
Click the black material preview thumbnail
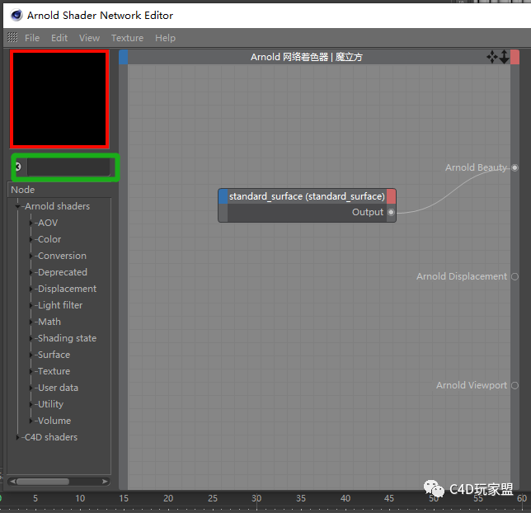[x=59, y=99]
